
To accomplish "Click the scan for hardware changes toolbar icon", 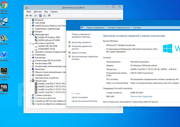I will coord(49,15).
